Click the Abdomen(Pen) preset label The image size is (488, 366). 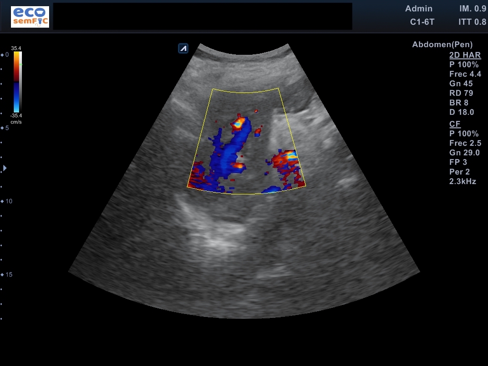tap(438, 45)
